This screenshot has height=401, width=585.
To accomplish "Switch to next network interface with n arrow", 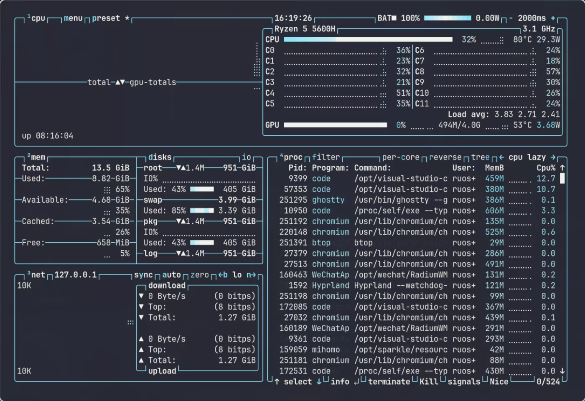I will click(251, 275).
